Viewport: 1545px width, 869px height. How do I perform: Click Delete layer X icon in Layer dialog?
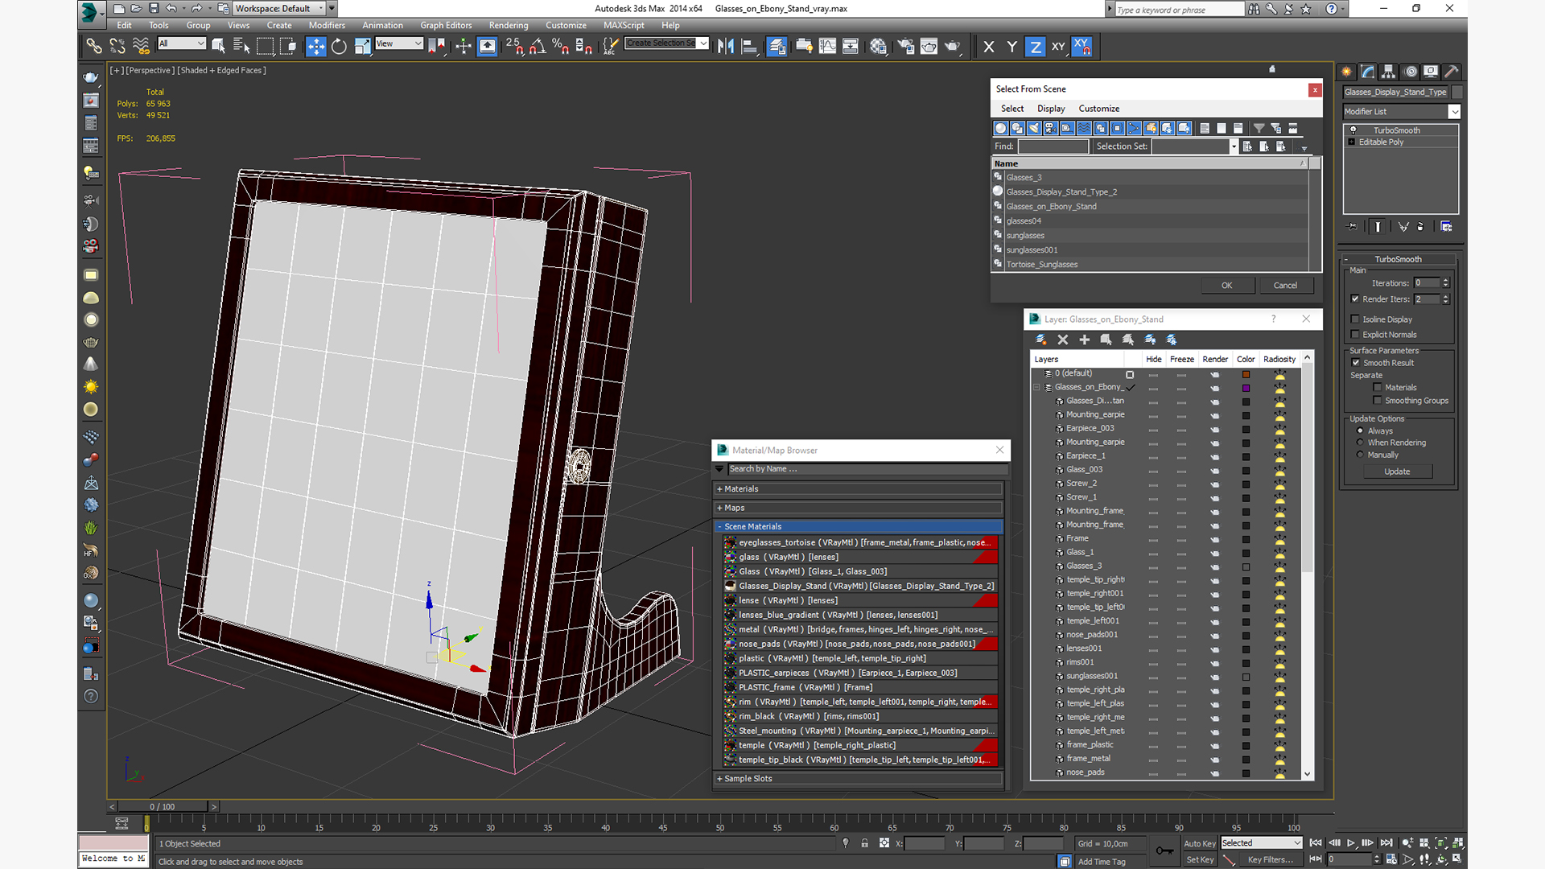[x=1062, y=340]
